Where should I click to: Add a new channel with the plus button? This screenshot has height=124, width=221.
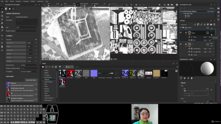(36, 40)
